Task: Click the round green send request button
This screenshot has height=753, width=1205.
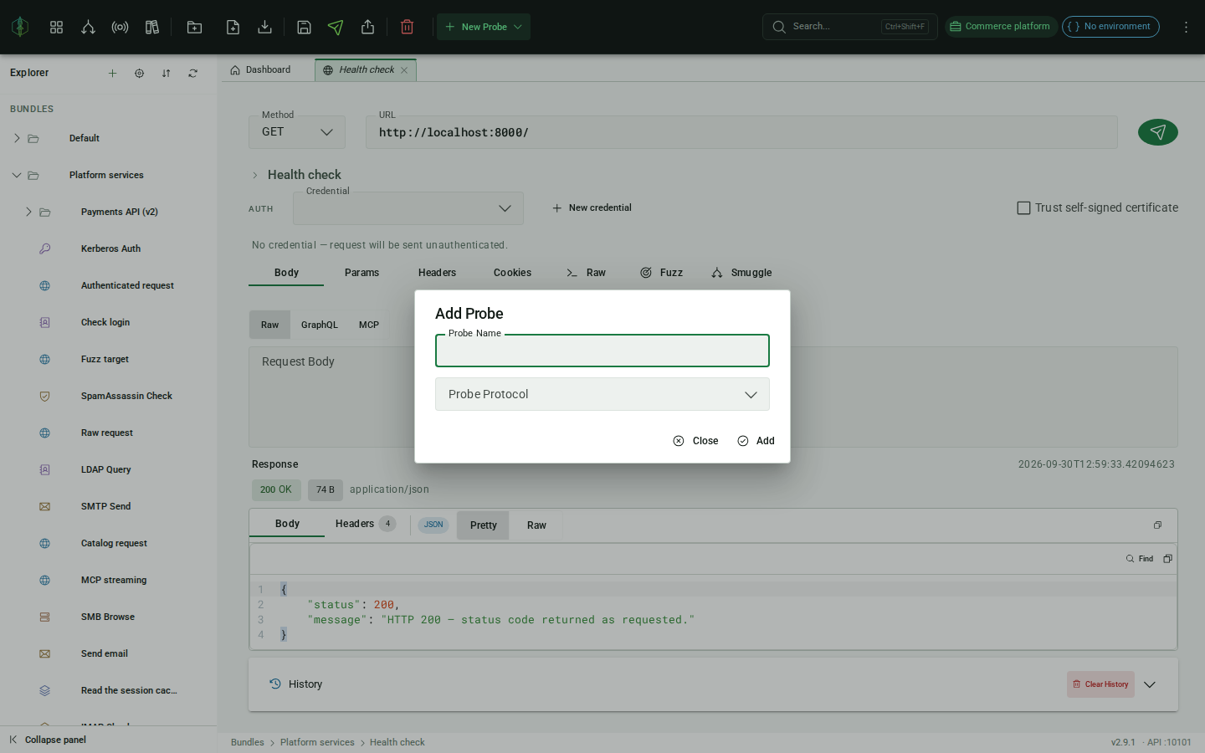Action: coord(1157,132)
